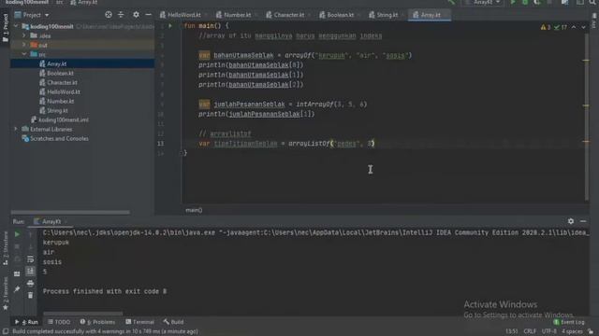Viewport: 599px width, 336px height.
Task: Toggle tool window bars icon in status bar
Action: [x=6, y=331]
